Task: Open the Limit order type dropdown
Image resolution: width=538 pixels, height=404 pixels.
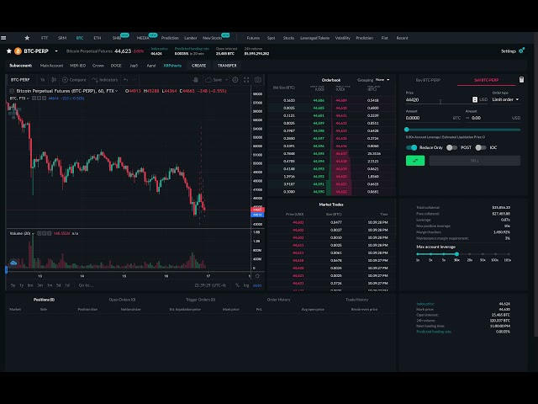Action: (505, 99)
